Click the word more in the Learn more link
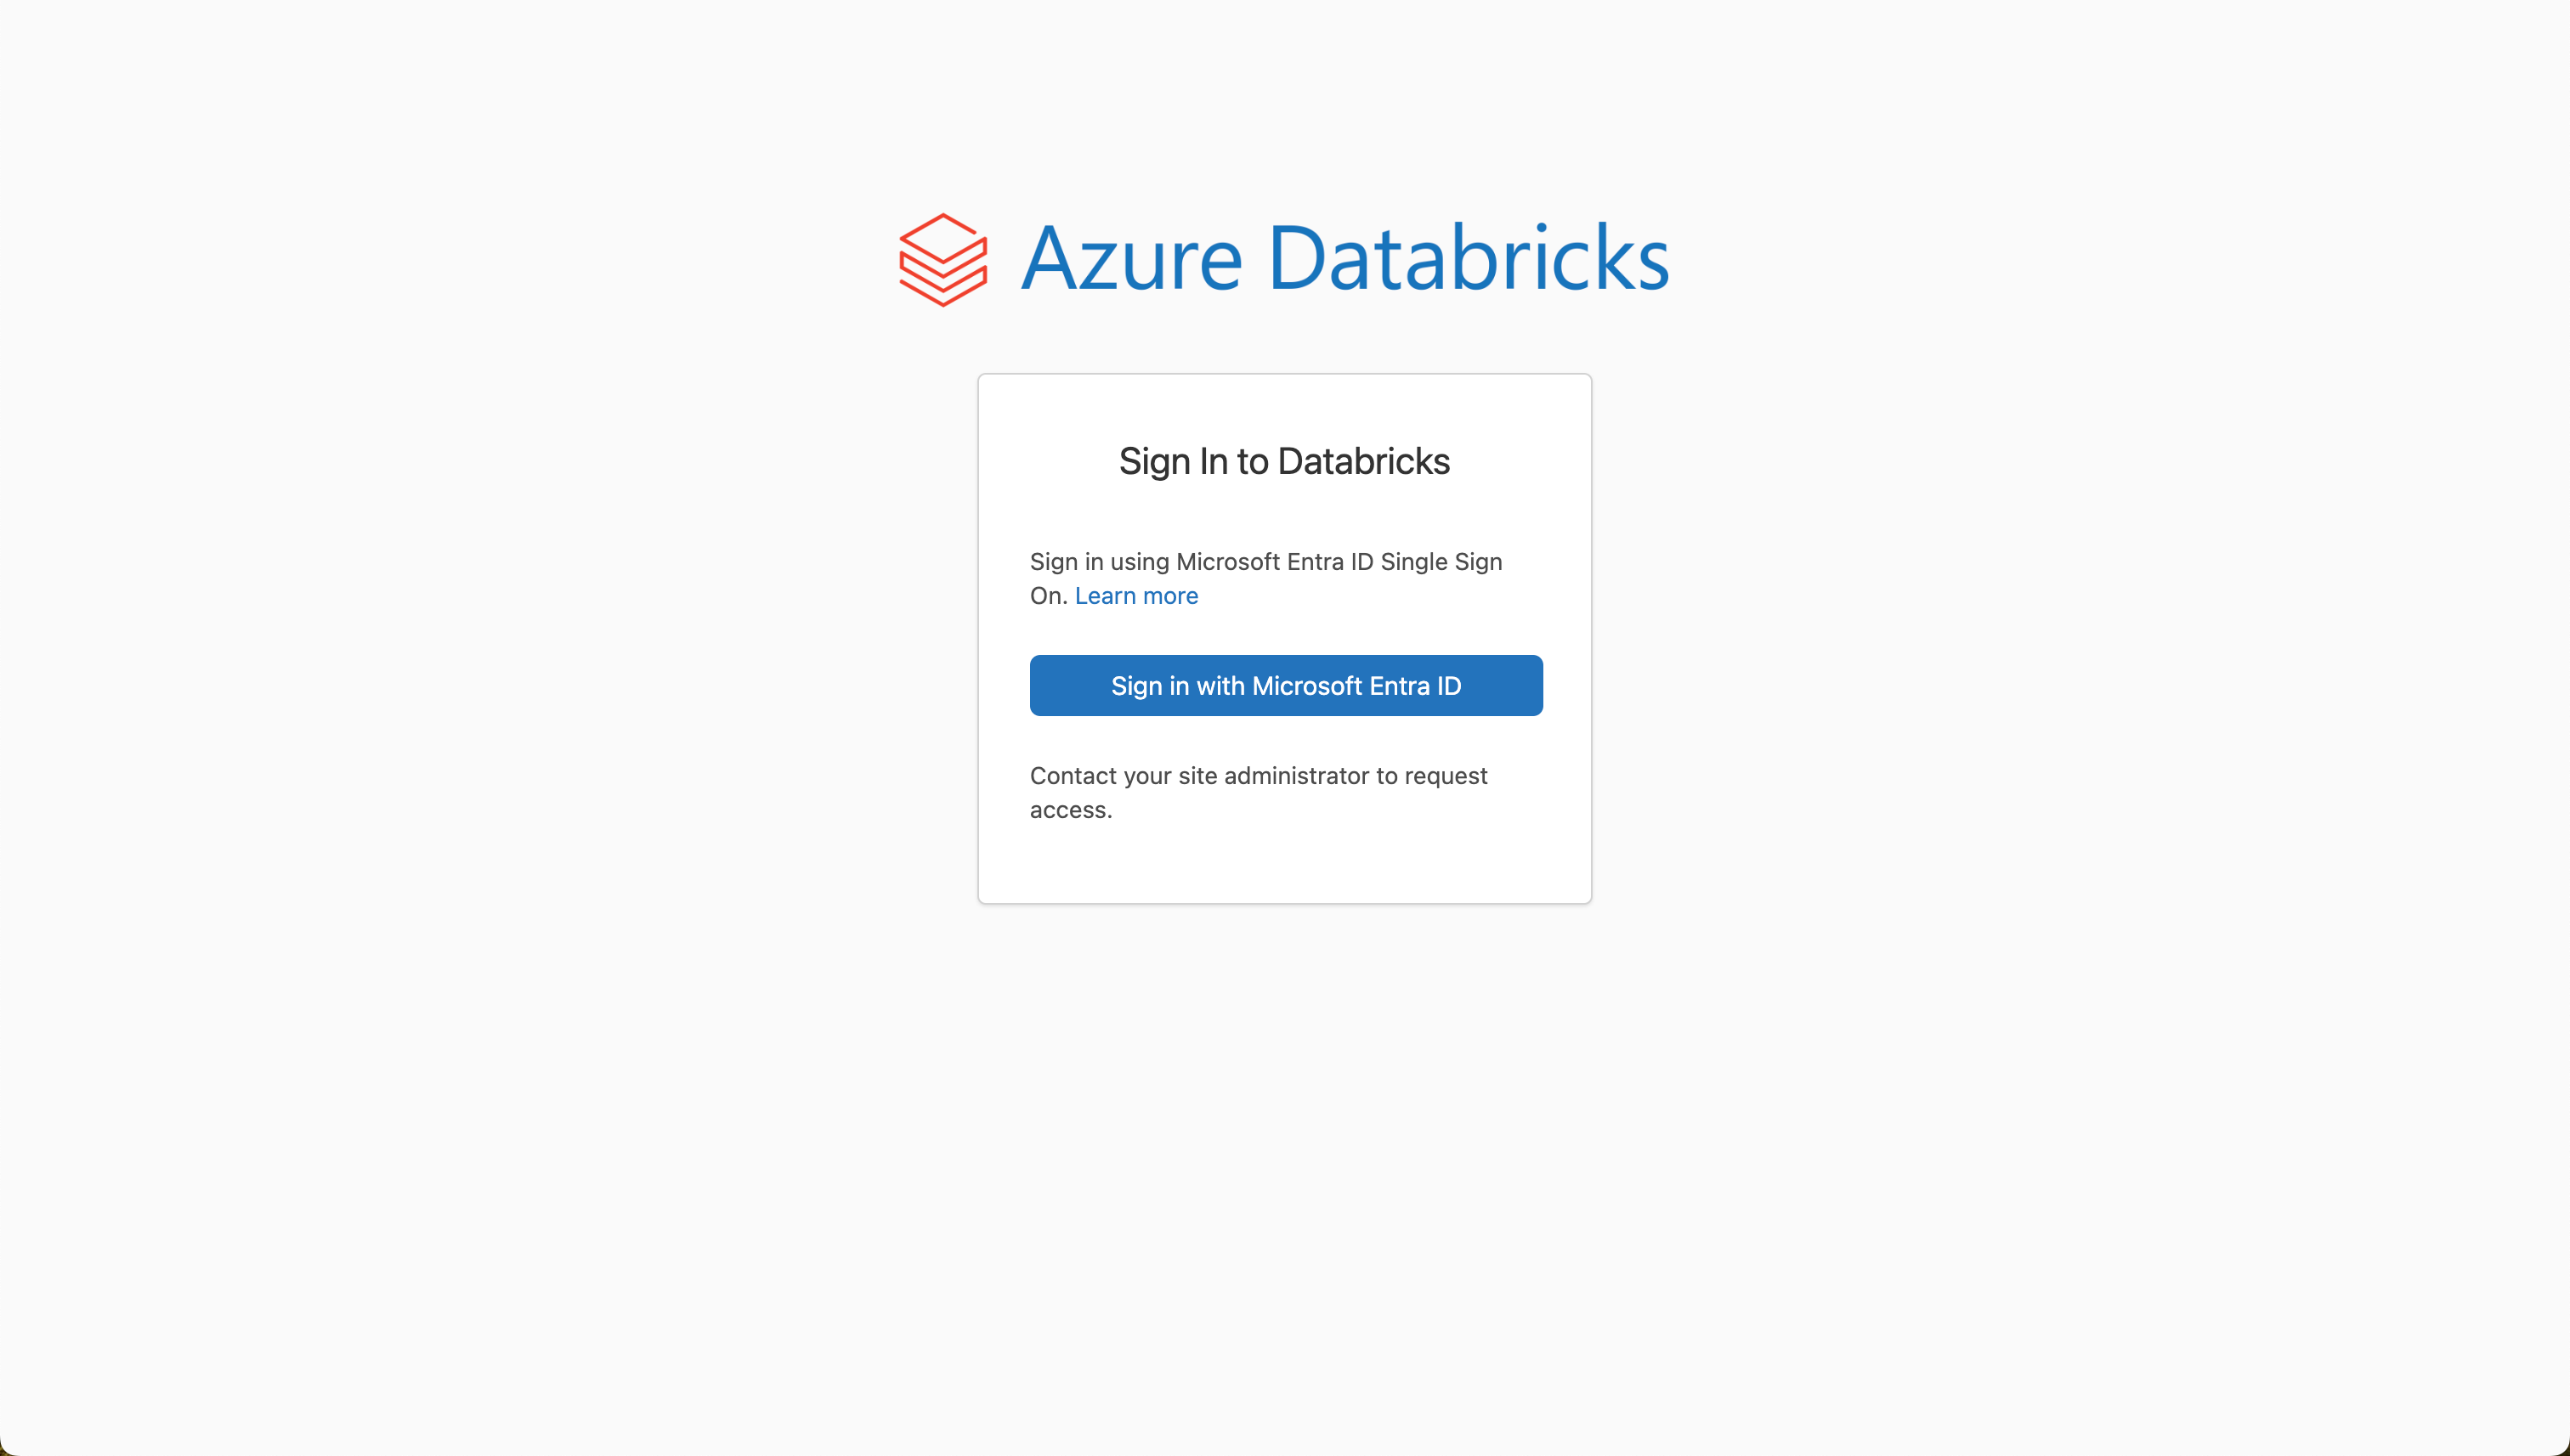This screenshot has height=1456, width=2570. pos(1170,596)
